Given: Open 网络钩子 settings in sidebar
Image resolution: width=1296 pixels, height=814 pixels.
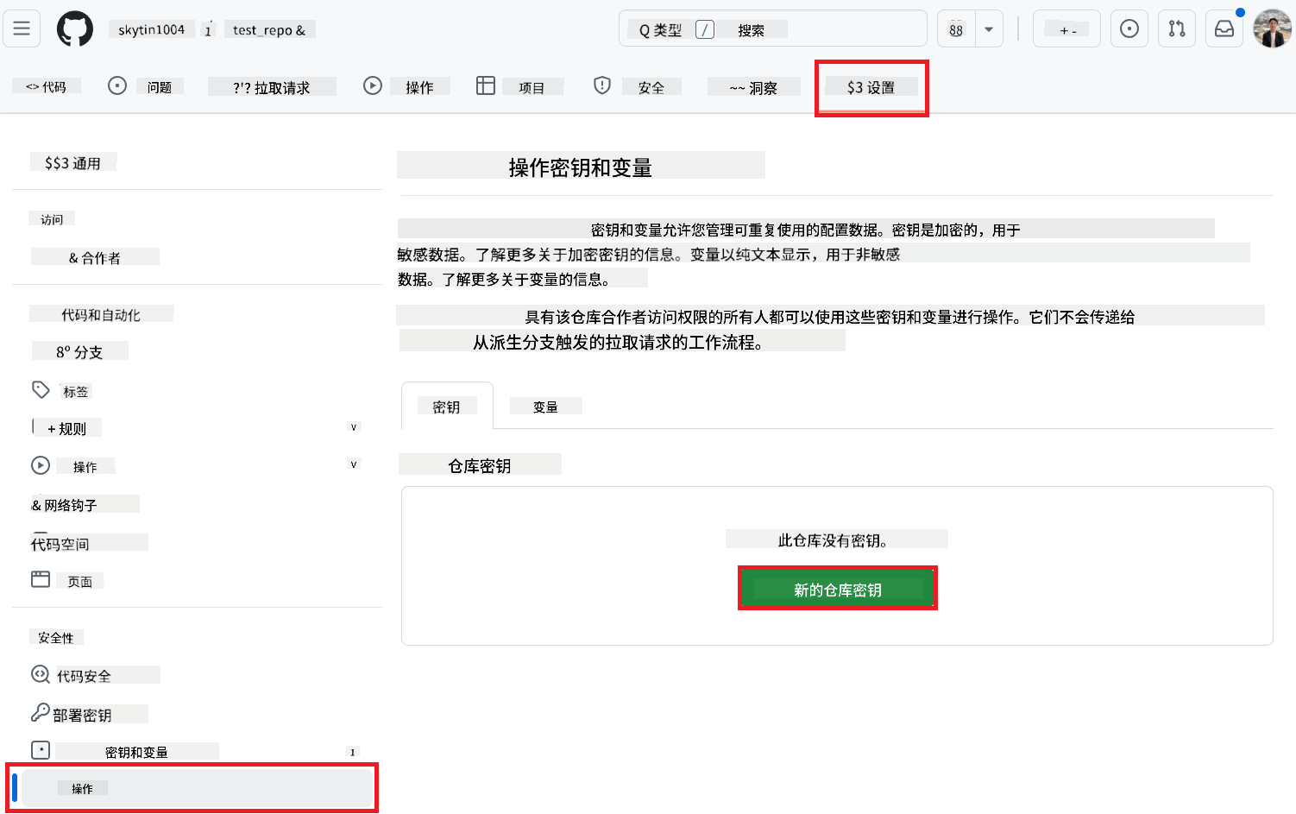Looking at the screenshot, I should (x=85, y=504).
